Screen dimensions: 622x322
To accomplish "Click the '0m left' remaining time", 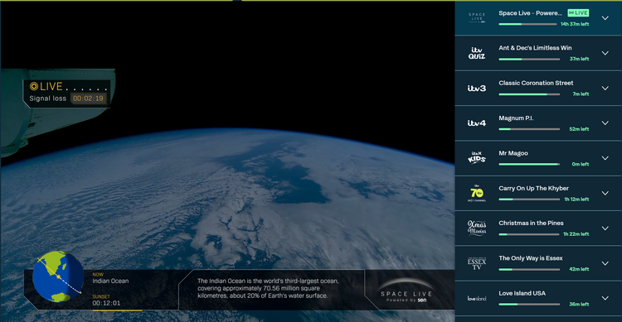I will tap(581, 164).
